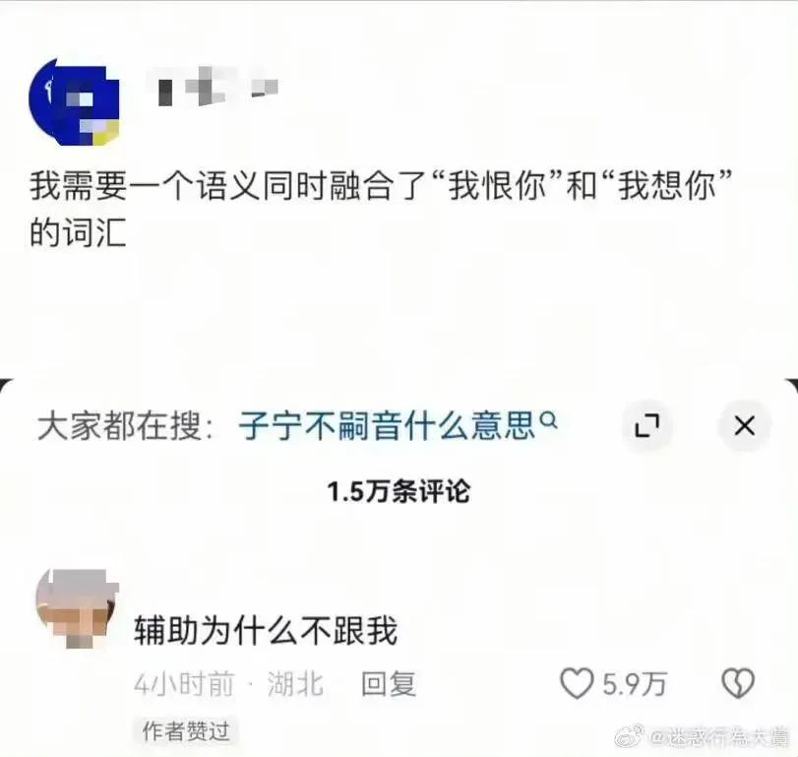Close the comments panel with the X
798x757 pixels.
pyautogui.click(x=745, y=425)
